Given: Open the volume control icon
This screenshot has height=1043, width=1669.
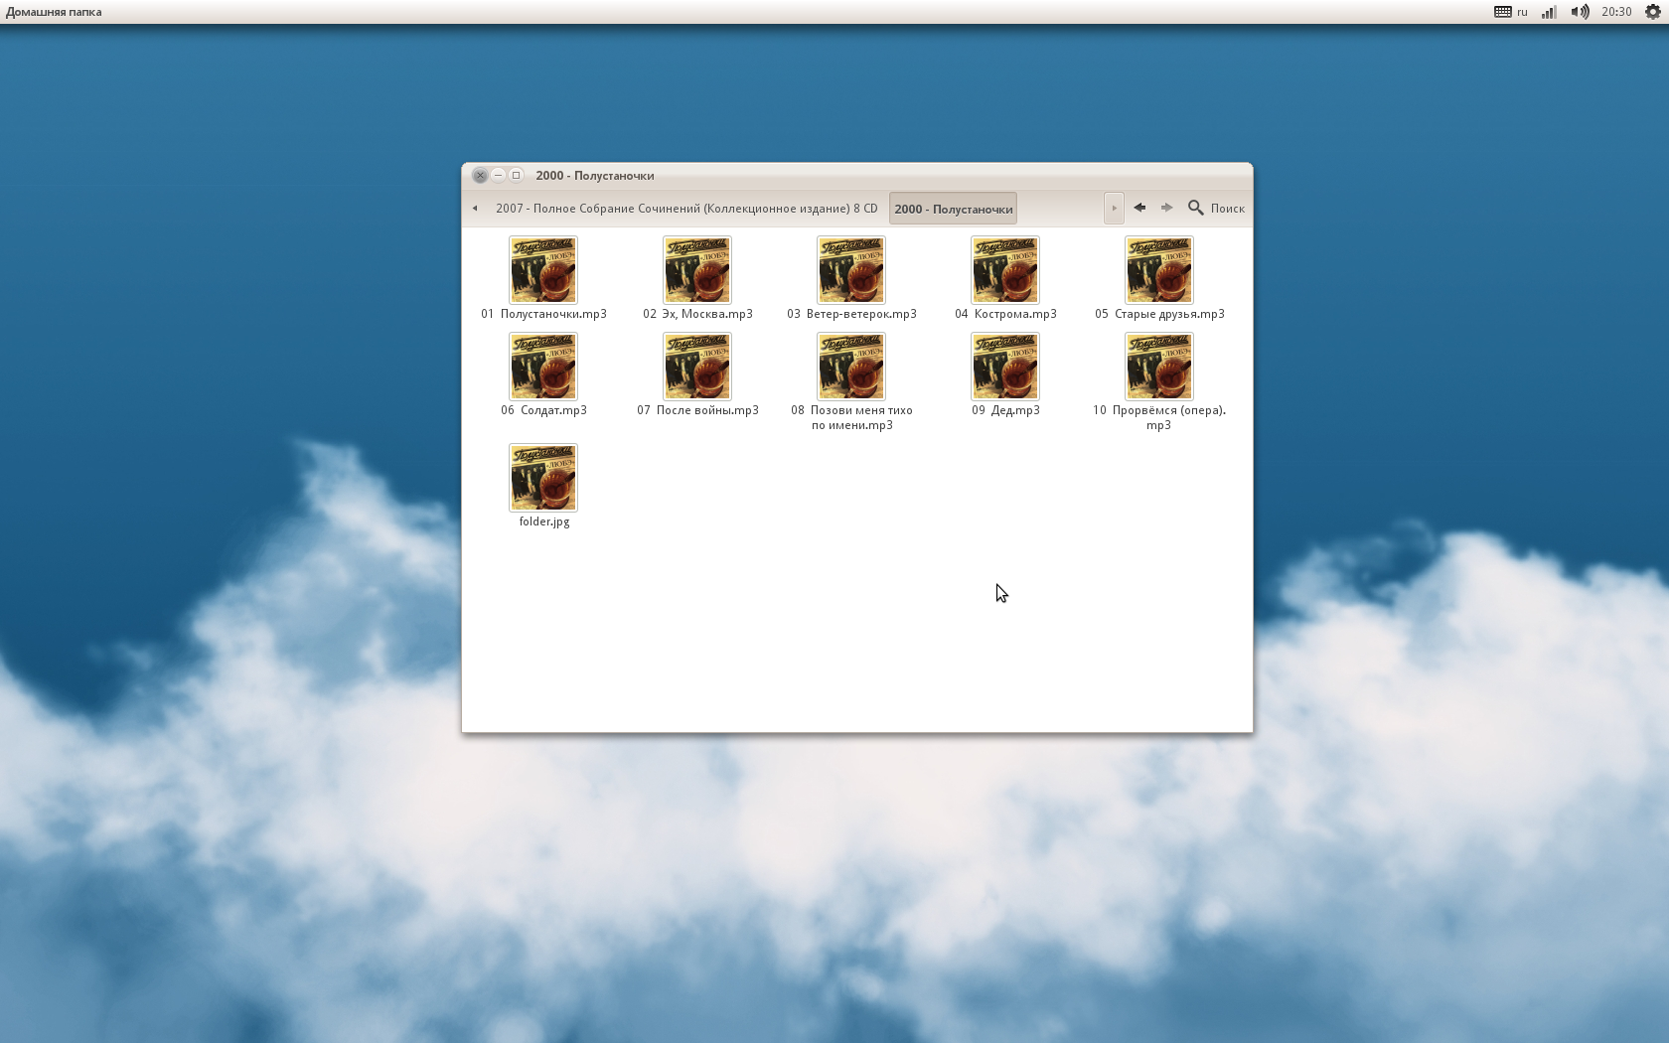Looking at the screenshot, I should (x=1579, y=12).
